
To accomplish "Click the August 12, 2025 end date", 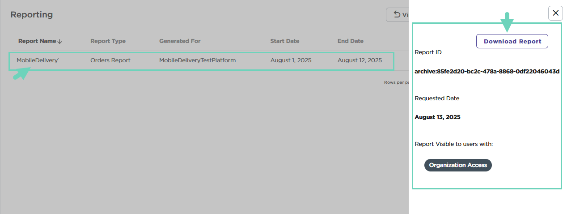I will point(360,60).
